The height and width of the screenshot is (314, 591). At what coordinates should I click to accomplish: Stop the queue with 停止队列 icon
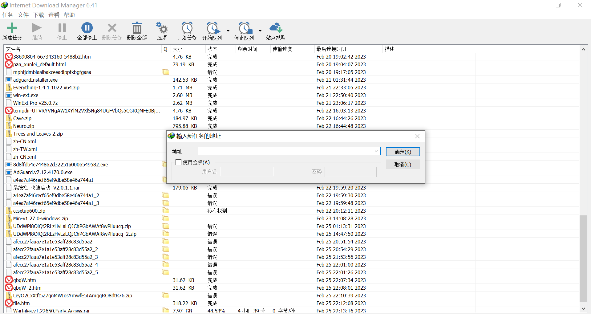point(244,31)
